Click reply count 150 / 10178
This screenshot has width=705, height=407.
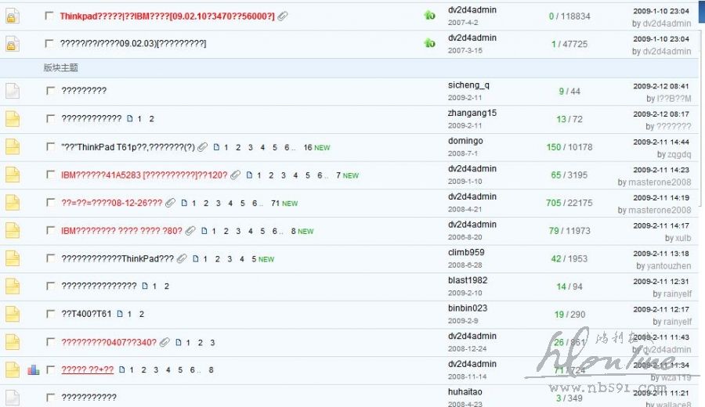(569, 147)
